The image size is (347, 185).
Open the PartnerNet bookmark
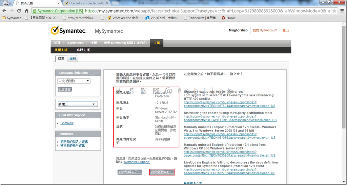pos(201,18)
